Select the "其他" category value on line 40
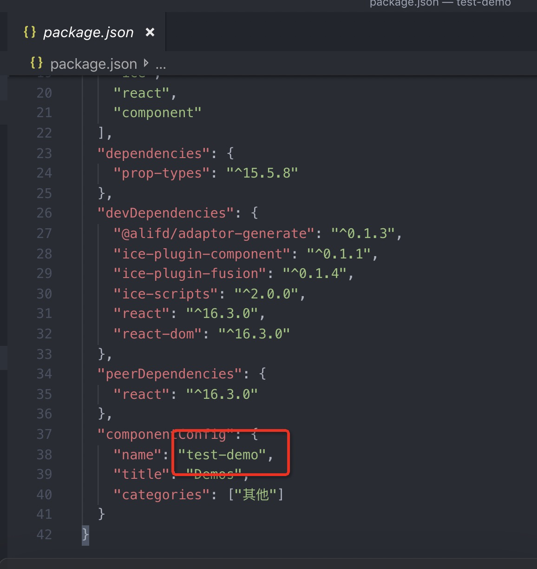 click(x=259, y=495)
